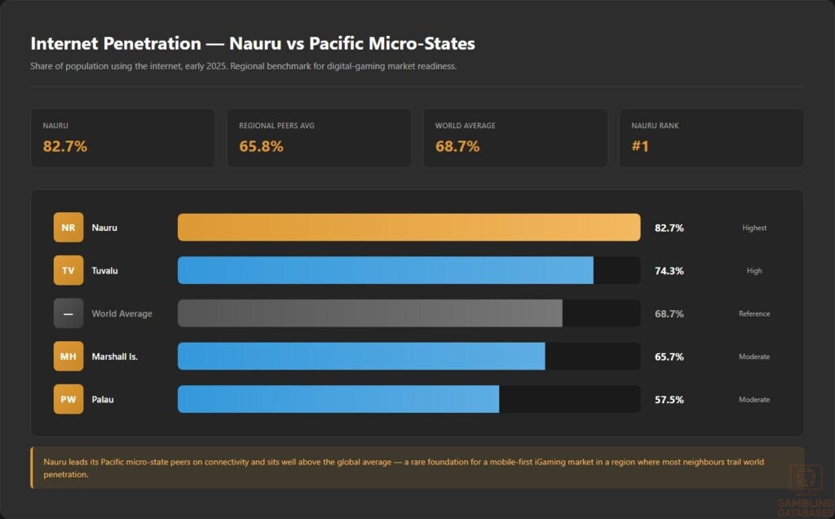Select the orange Nauru bar
The height and width of the screenshot is (519, 835).
[409, 228]
